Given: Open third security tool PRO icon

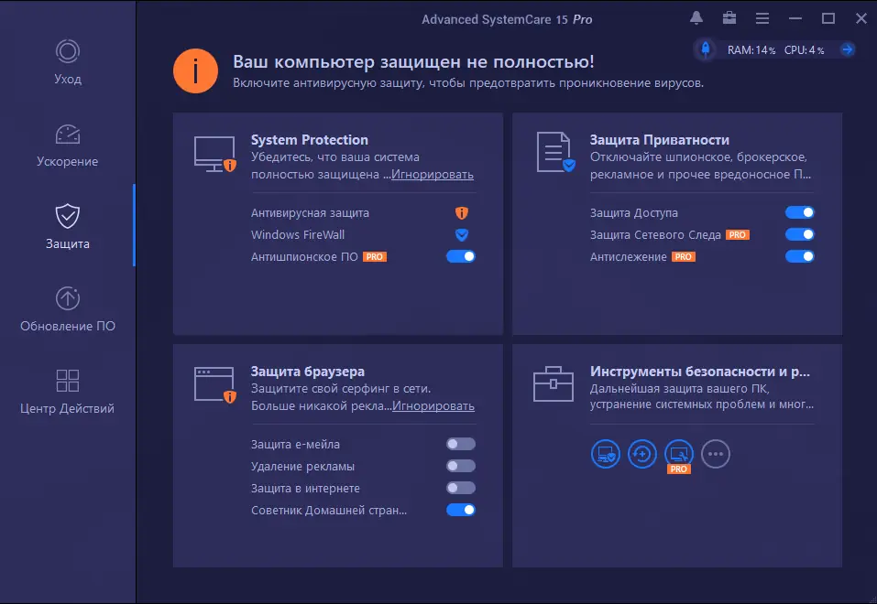Looking at the screenshot, I should [679, 454].
